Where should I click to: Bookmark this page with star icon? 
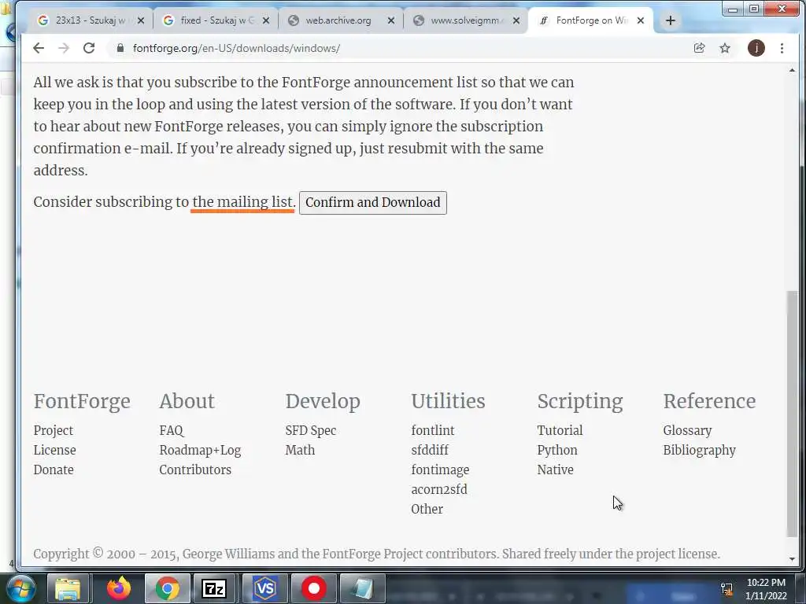coord(725,48)
